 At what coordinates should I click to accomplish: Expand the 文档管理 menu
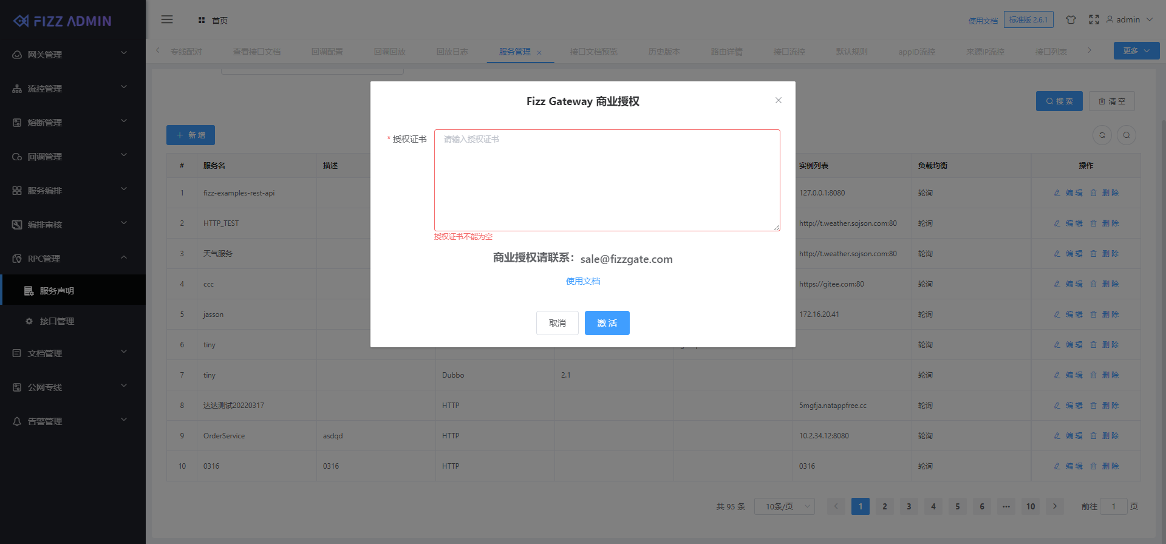[x=124, y=352]
